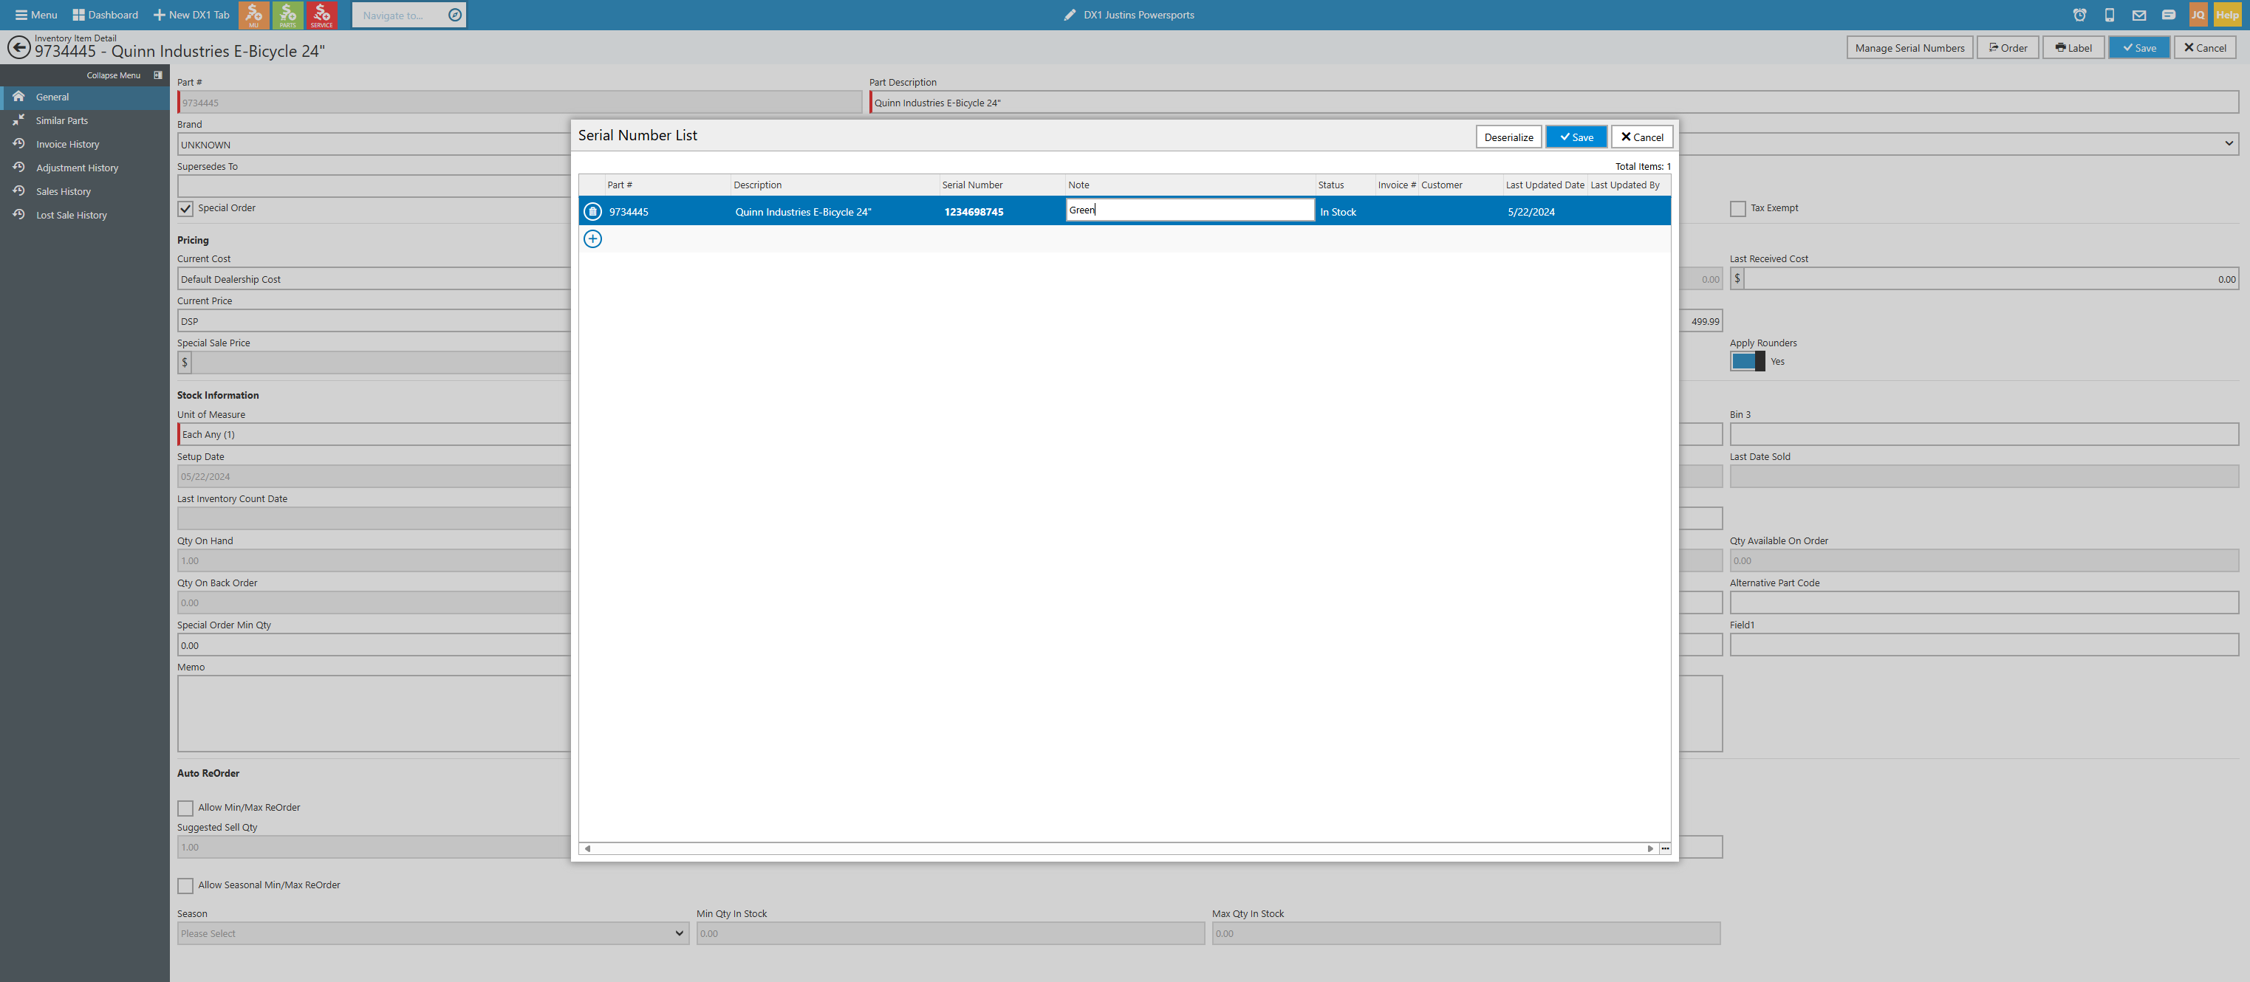Enable Allow Min/Max ReOrder checkbox

point(185,808)
